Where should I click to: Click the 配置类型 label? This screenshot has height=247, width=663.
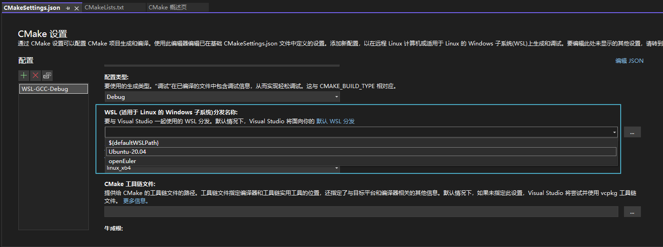116,77
